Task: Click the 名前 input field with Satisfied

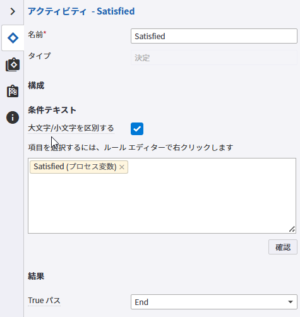Action: coord(214,36)
